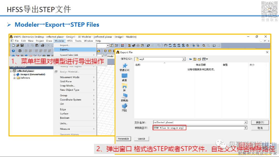
Task: Open the save type STEP Files dropdown
Action: pos(246,128)
